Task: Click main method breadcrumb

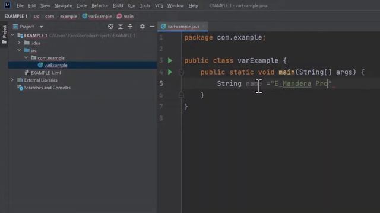Action: [x=125, y=17]
